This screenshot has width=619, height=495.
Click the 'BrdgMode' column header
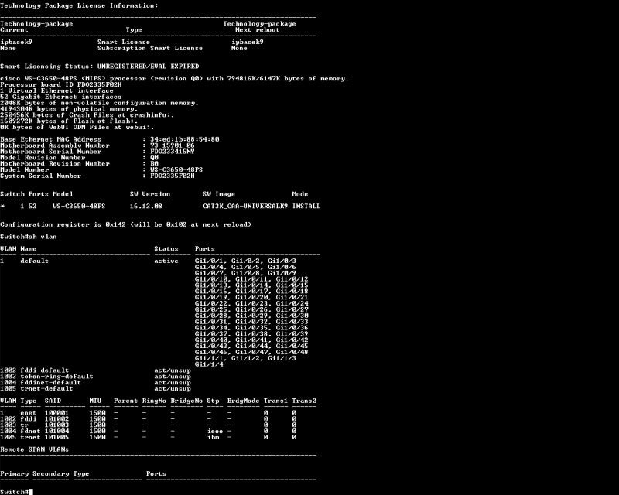point(243,401)
